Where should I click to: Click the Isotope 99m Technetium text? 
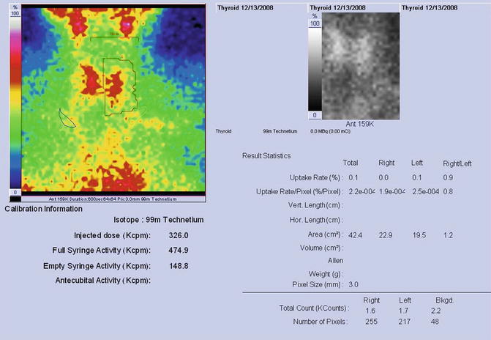point(158,220)
